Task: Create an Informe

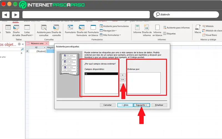Action: [x=137, y=29]
